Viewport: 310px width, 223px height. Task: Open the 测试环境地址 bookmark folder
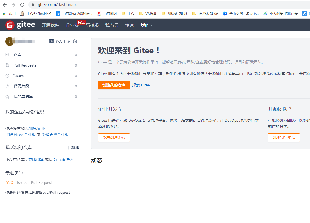[x=175, y=14]
